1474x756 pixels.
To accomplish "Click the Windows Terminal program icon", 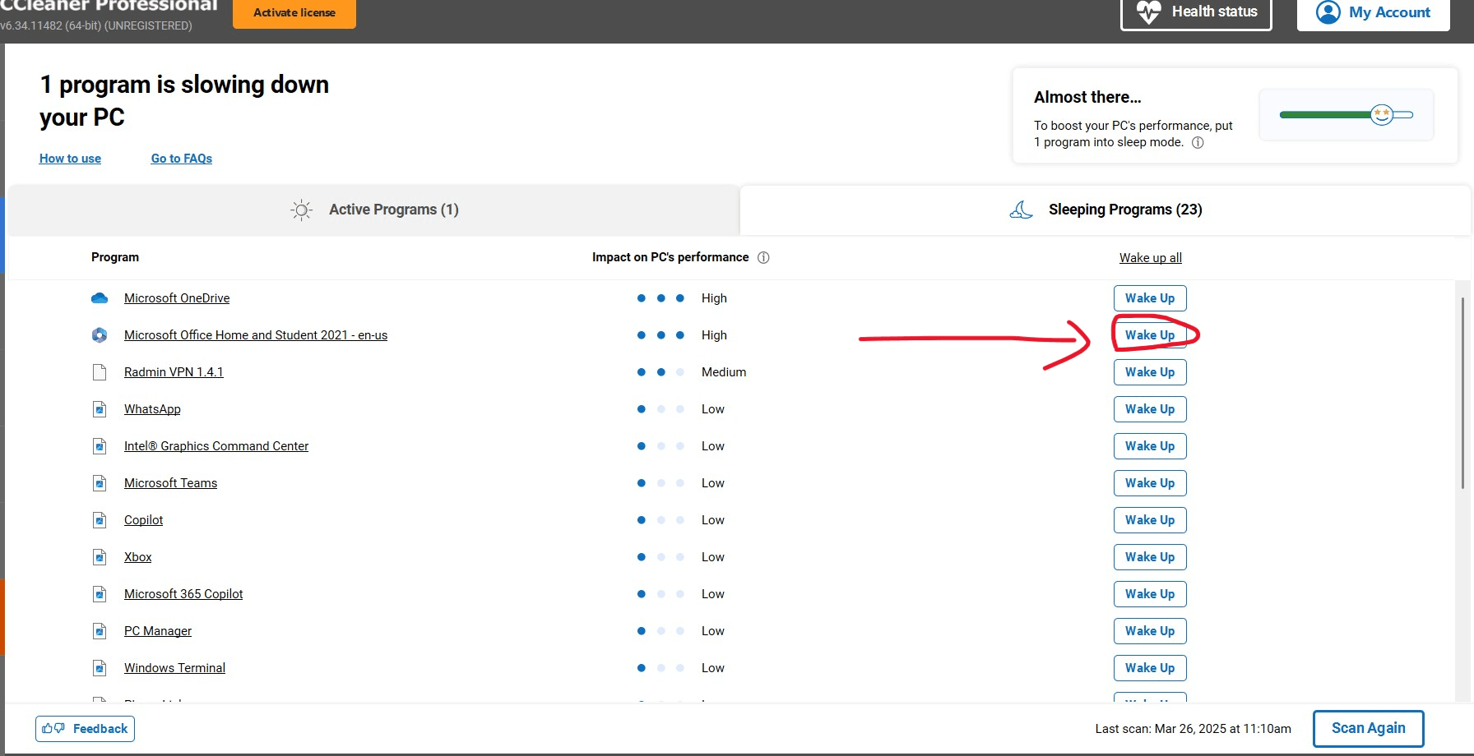I will (100, 668).
